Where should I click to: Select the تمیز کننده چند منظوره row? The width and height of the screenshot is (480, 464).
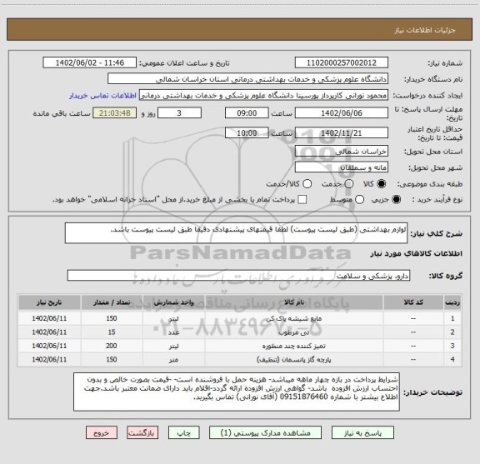pyautogui.click(x=240, y=346)
